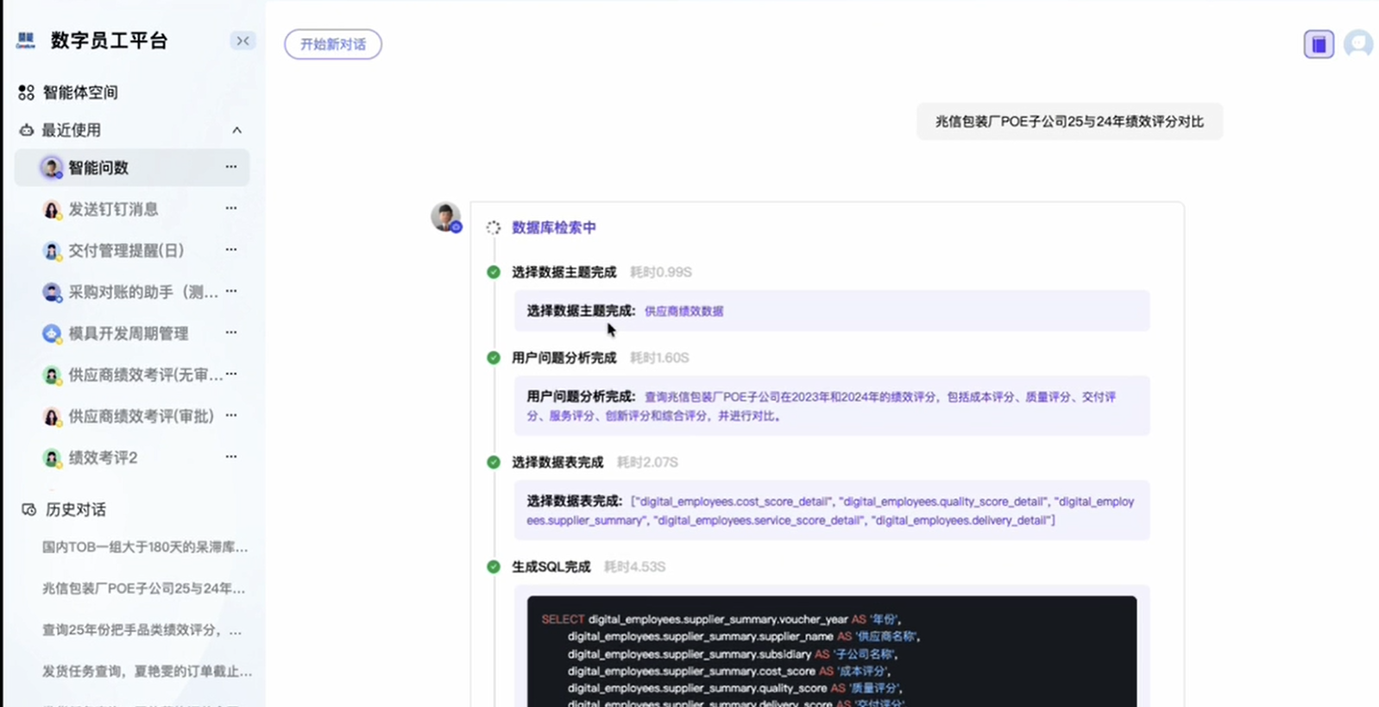Image resolution: width=1379 pixels, height=707 pixels.
Task: Open more options for 绩效考评2
Action: 231,457
